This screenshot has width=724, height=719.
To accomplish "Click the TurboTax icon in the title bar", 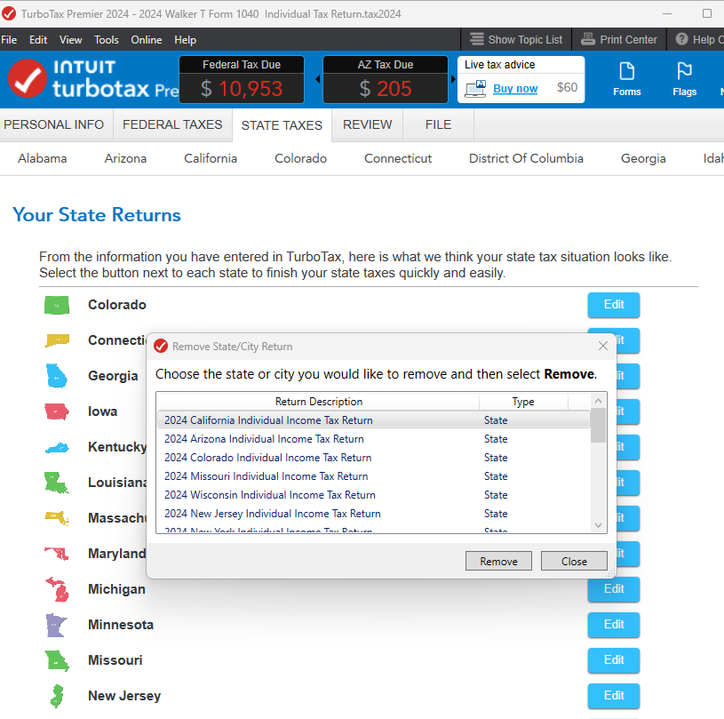I will [x=9, y=14].
